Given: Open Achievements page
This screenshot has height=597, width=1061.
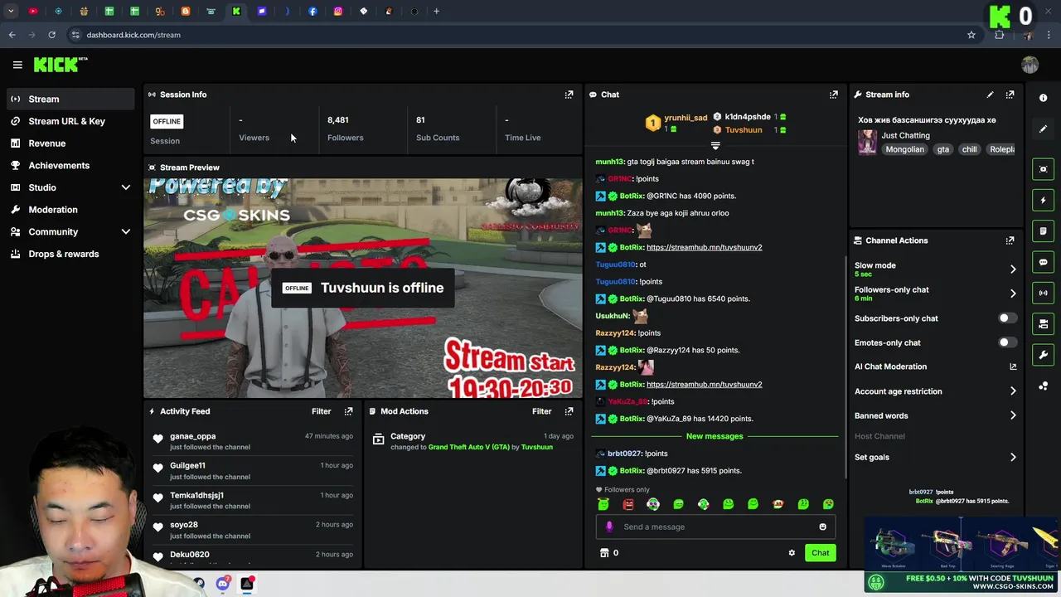Looking at the screenshot, I should tap(70, 166).
